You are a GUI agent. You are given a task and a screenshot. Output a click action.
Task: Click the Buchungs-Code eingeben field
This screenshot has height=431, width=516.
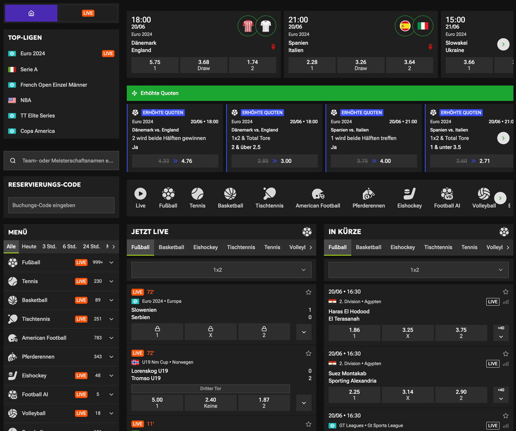click(x=61, y=205)
